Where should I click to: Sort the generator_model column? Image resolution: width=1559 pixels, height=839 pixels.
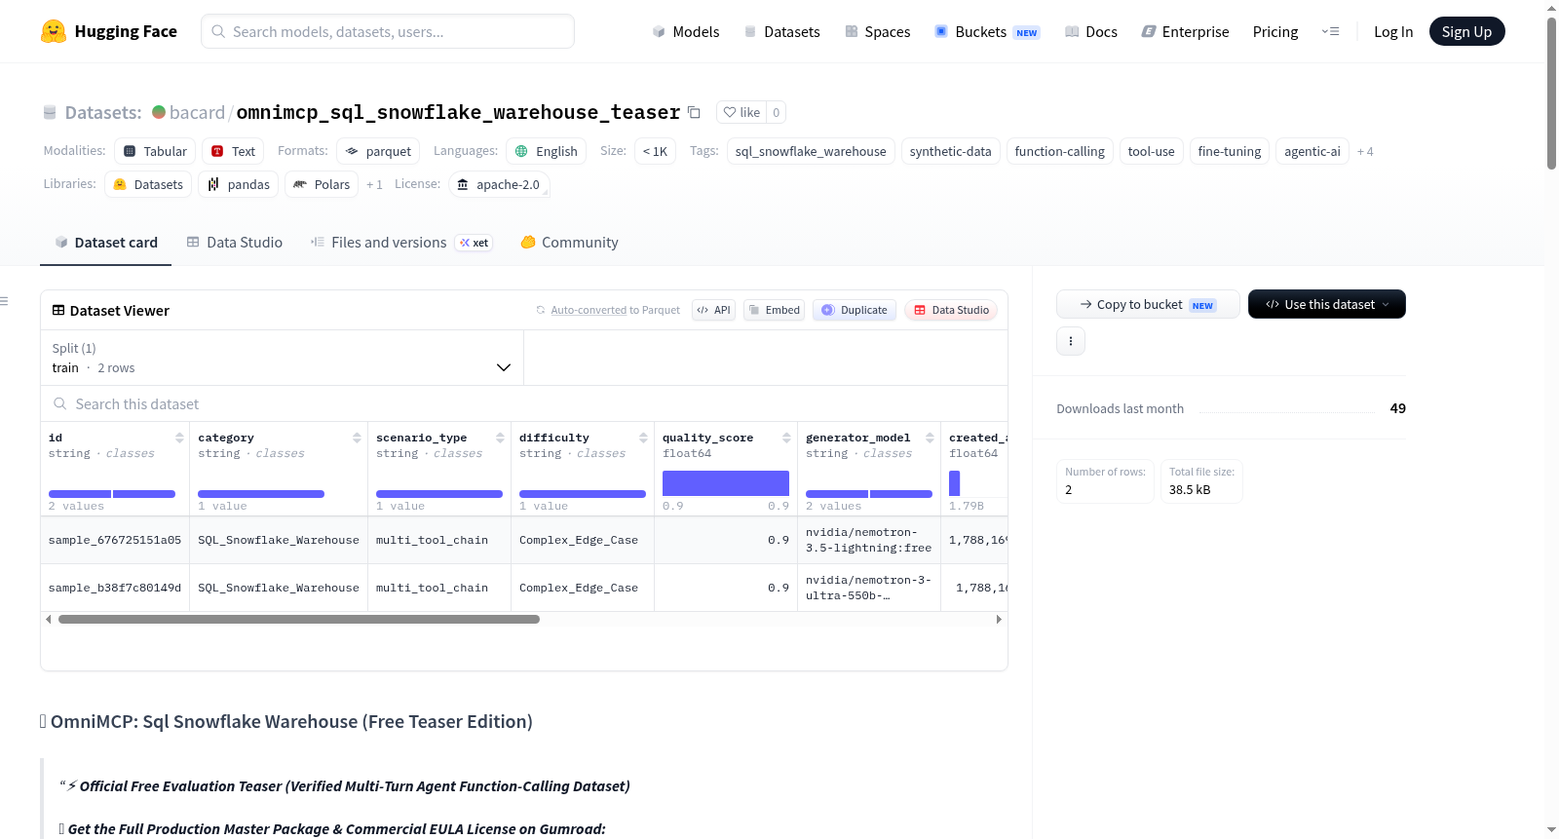tap(930, 438)
